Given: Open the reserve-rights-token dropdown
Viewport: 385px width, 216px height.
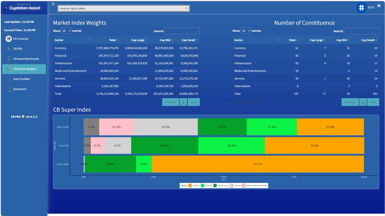Looking at the screenshot, I should pyautogui.click(x=124, y=8).
